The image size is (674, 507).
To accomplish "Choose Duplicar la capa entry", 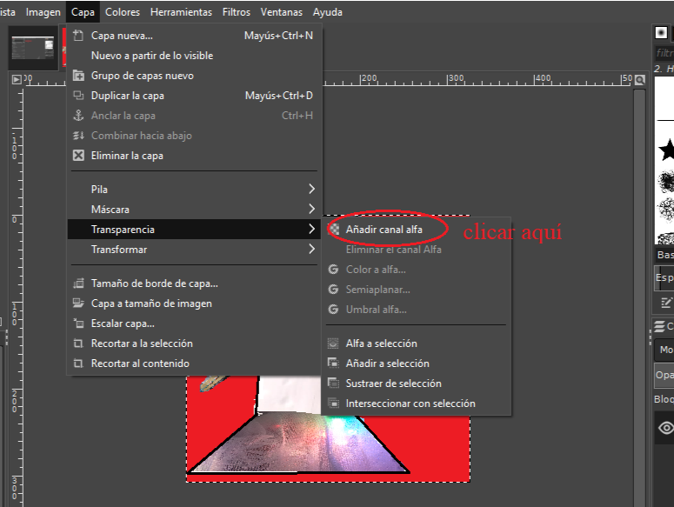I will [x=127, y=96].
